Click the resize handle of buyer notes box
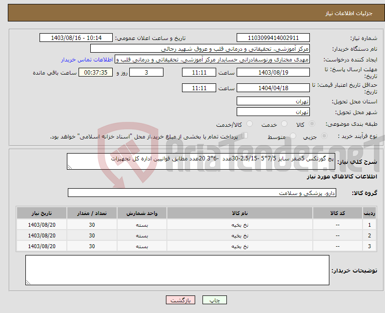Screen dimensions: 385x313 [x=28, y=282]
